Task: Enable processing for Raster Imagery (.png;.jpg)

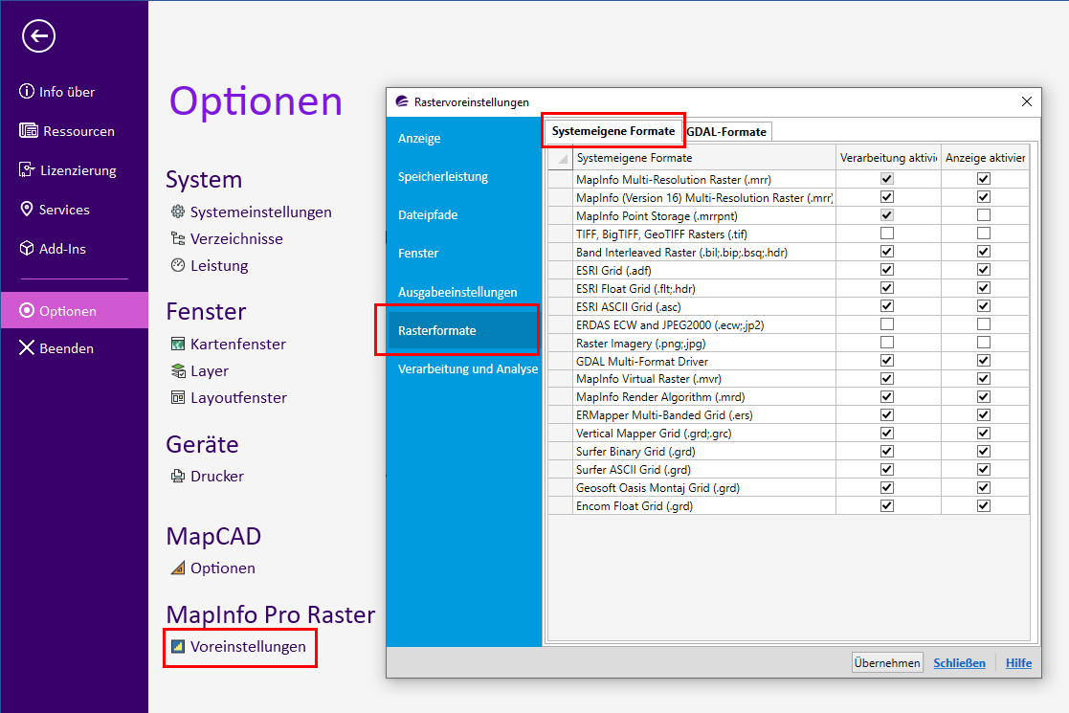Action: click(x=887, y=343)
